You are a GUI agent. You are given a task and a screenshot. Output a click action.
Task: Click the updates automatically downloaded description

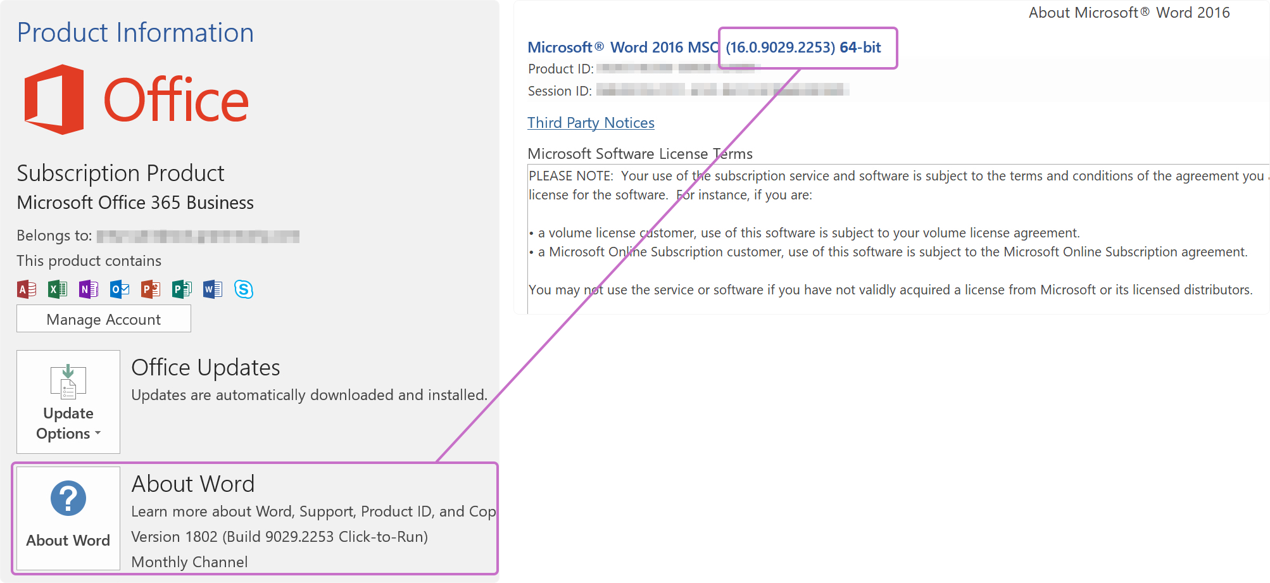[x=309, y=395]
